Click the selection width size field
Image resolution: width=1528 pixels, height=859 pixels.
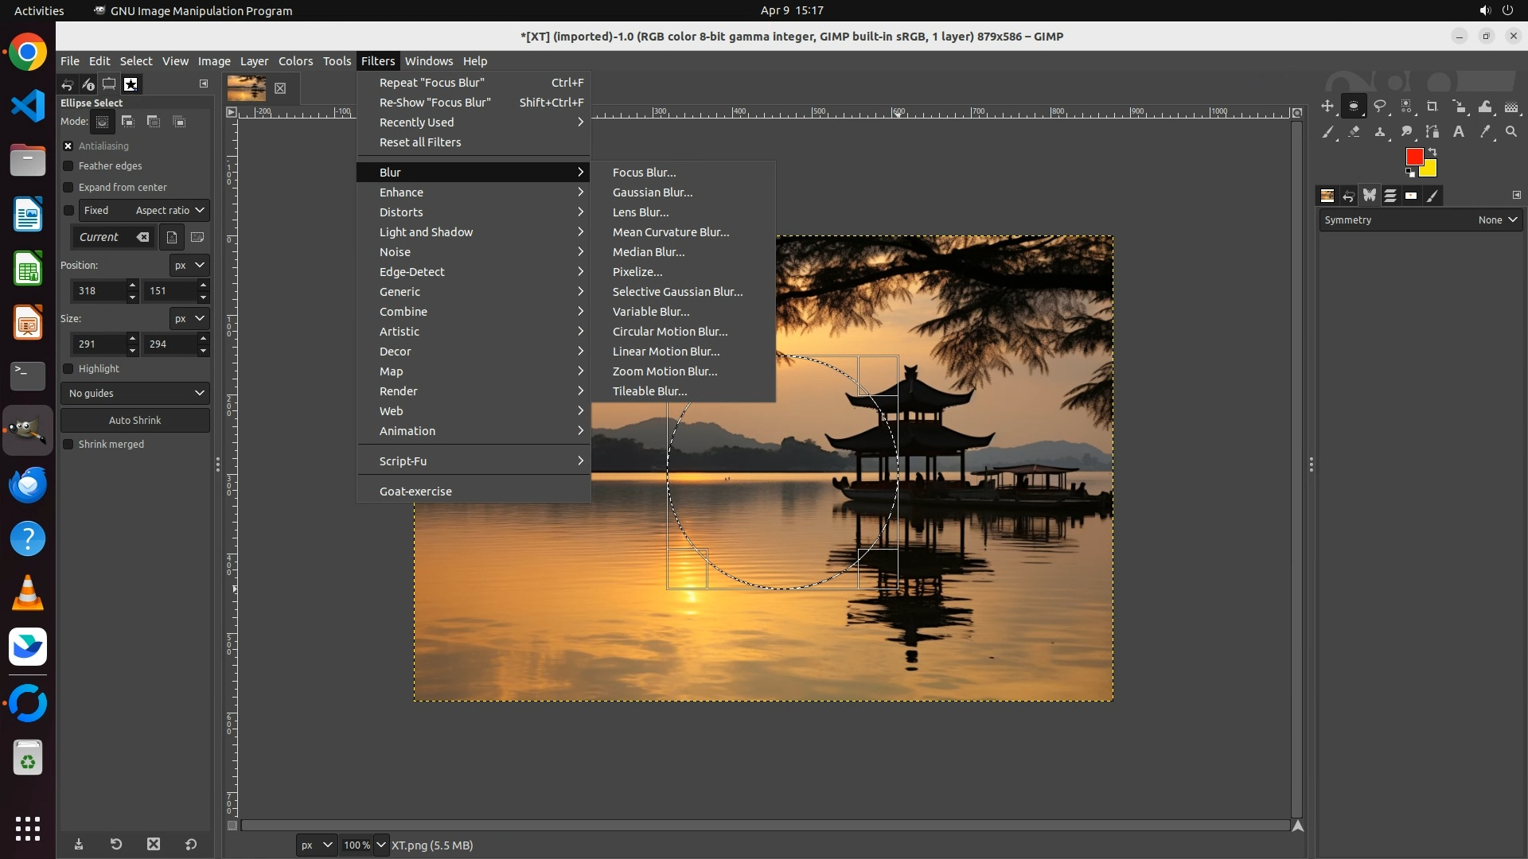(x=97, y=344)
